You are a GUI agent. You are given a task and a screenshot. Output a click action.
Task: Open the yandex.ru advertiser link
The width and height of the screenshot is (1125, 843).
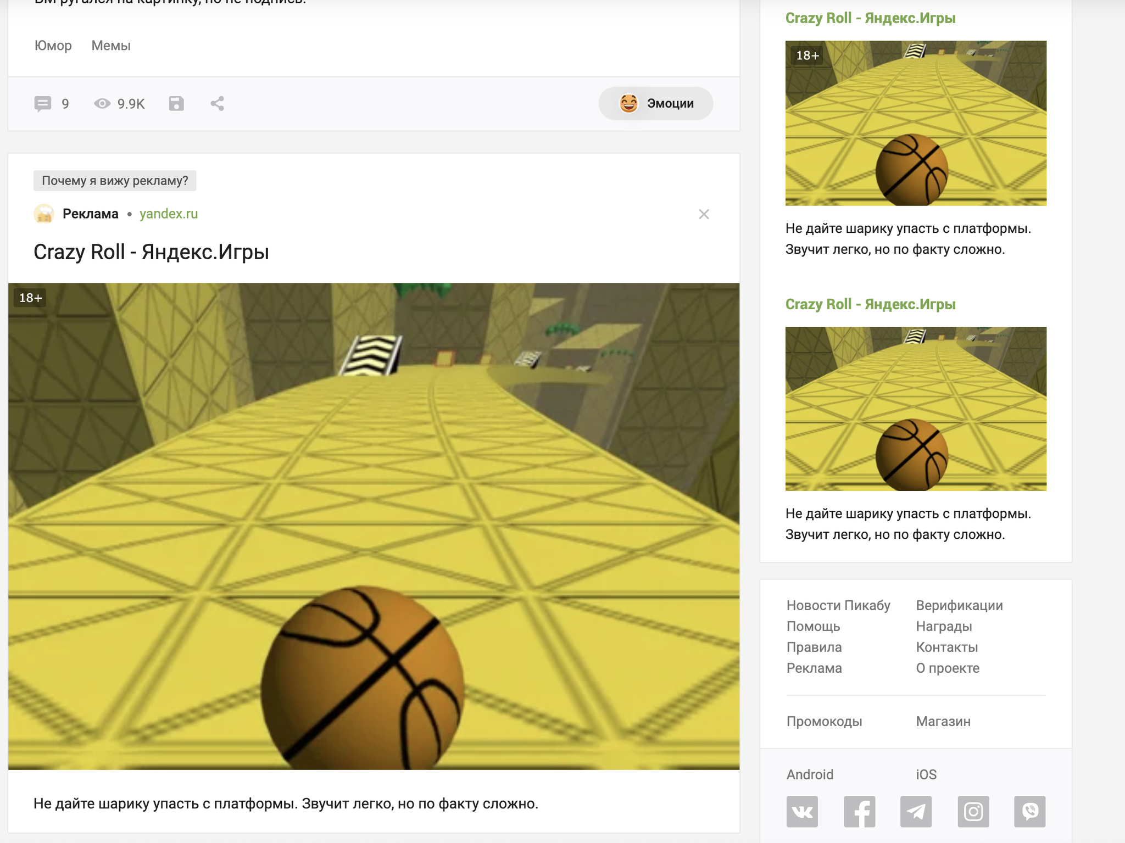coord(169,214)
